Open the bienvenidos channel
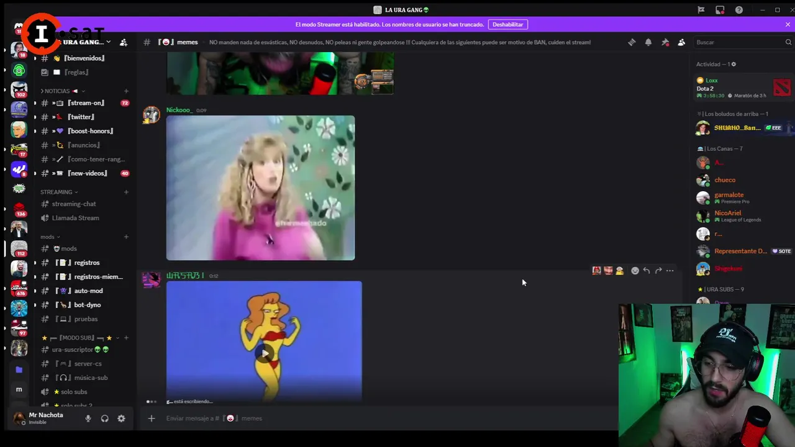This screenshot has width=795, height=447. tap(84, 58)
